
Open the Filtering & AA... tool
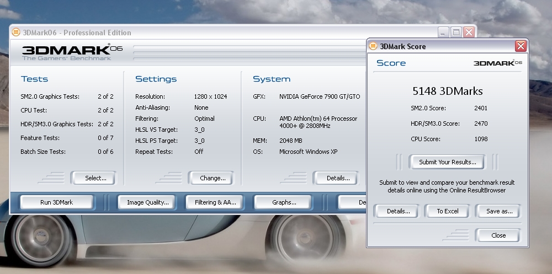click(214, 202)
